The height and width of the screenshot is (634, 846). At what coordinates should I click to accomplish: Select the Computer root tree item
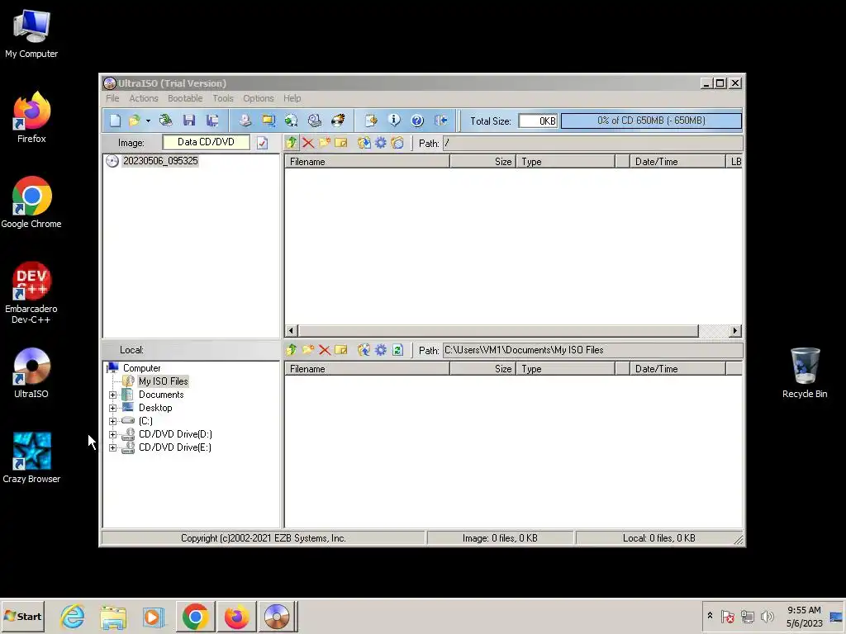pyautogui.click(x=141, y=368)
